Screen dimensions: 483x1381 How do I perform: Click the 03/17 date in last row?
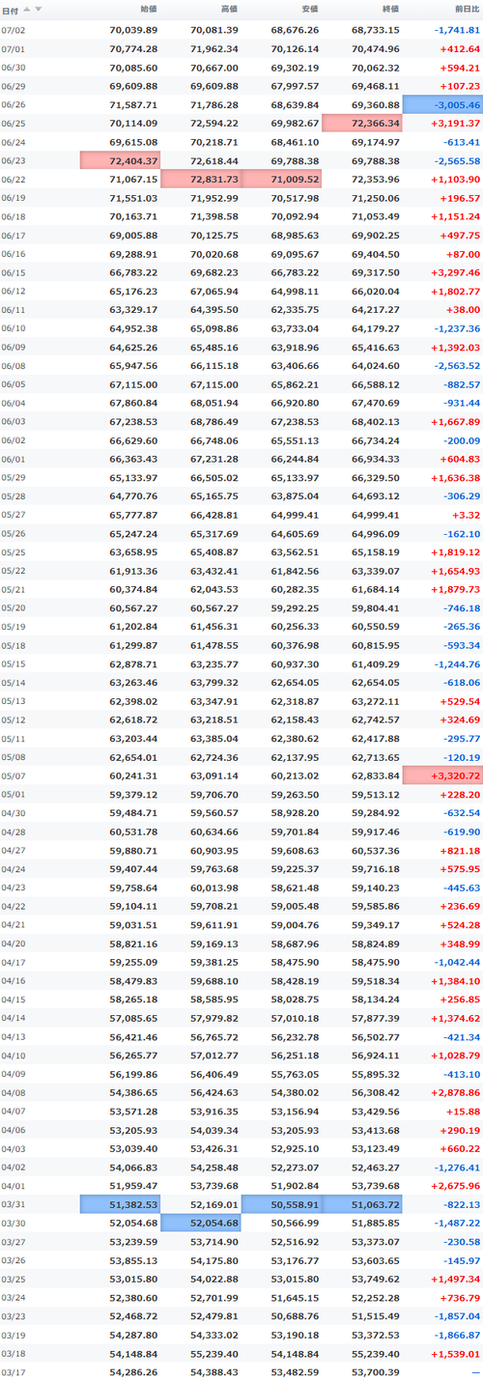pyautogui.click(x=14, y=1371)
